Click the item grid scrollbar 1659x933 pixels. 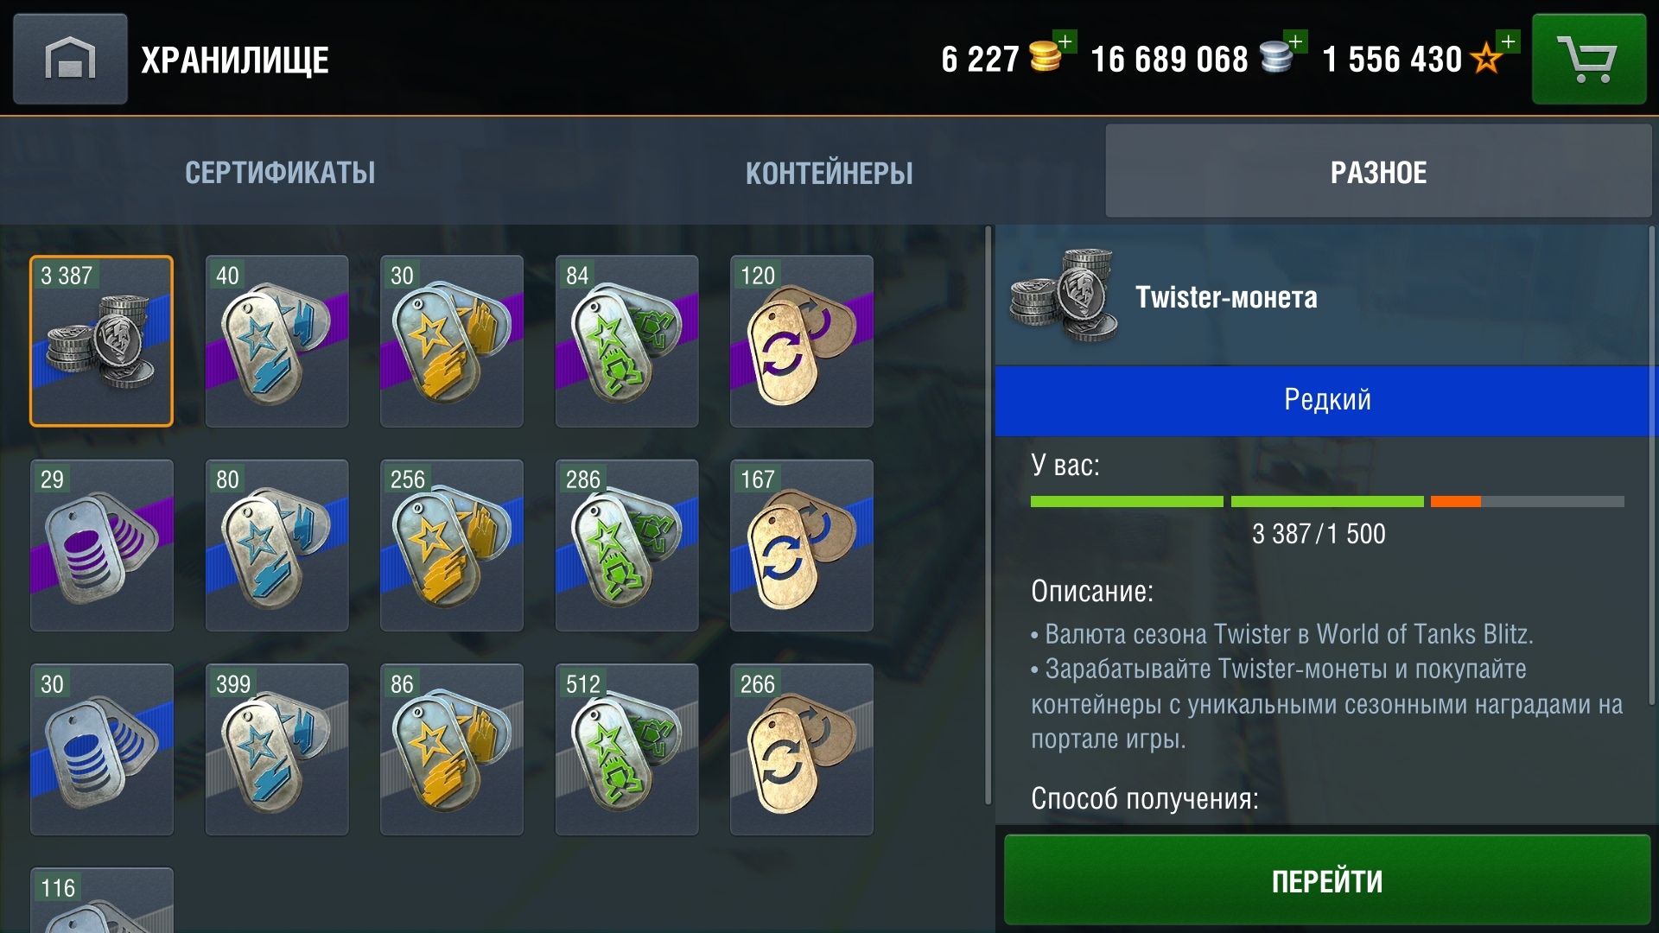point(988,516)
